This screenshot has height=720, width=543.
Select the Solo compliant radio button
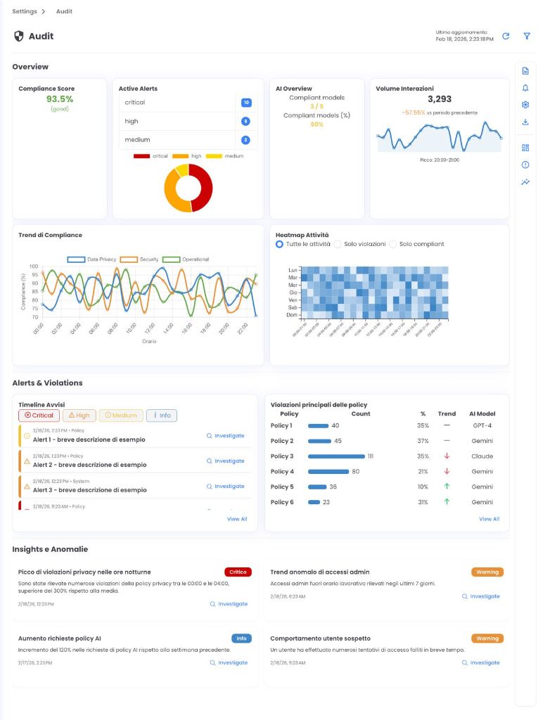[392, 244]
